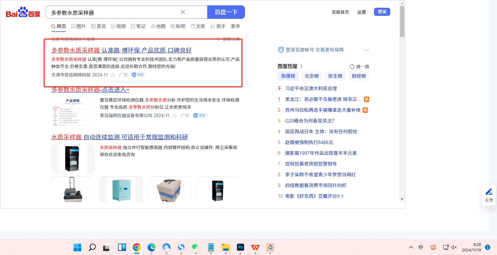The width and height of the screenshot is (497, 255).
Task: Switch to the 北京榜 tab
Action: click(312, 76)
